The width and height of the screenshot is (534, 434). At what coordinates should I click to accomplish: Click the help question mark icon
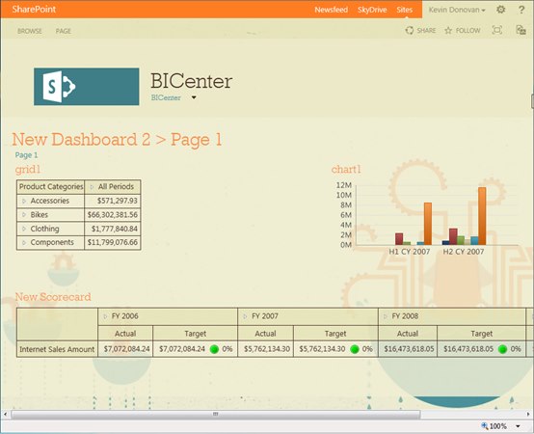(x=521, y=10)
